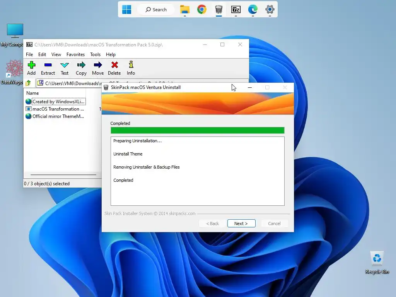Click the Search box in the taskbar

(156, 10)
